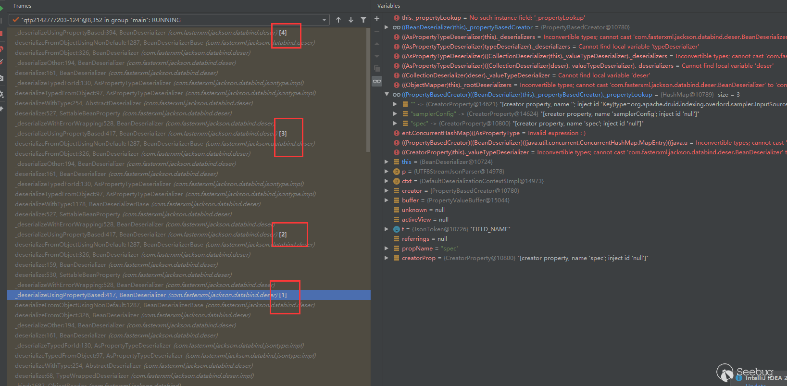Image resolution: width=787 pixels, height=386 pixels.
Task: Click the previous frame up arrow
Action: pos(338,20)
